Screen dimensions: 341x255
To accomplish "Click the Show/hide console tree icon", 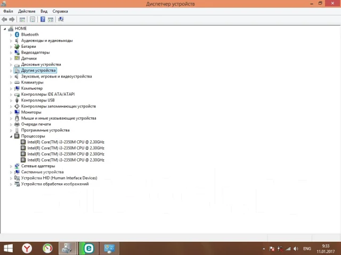I will tap(22, 20).
